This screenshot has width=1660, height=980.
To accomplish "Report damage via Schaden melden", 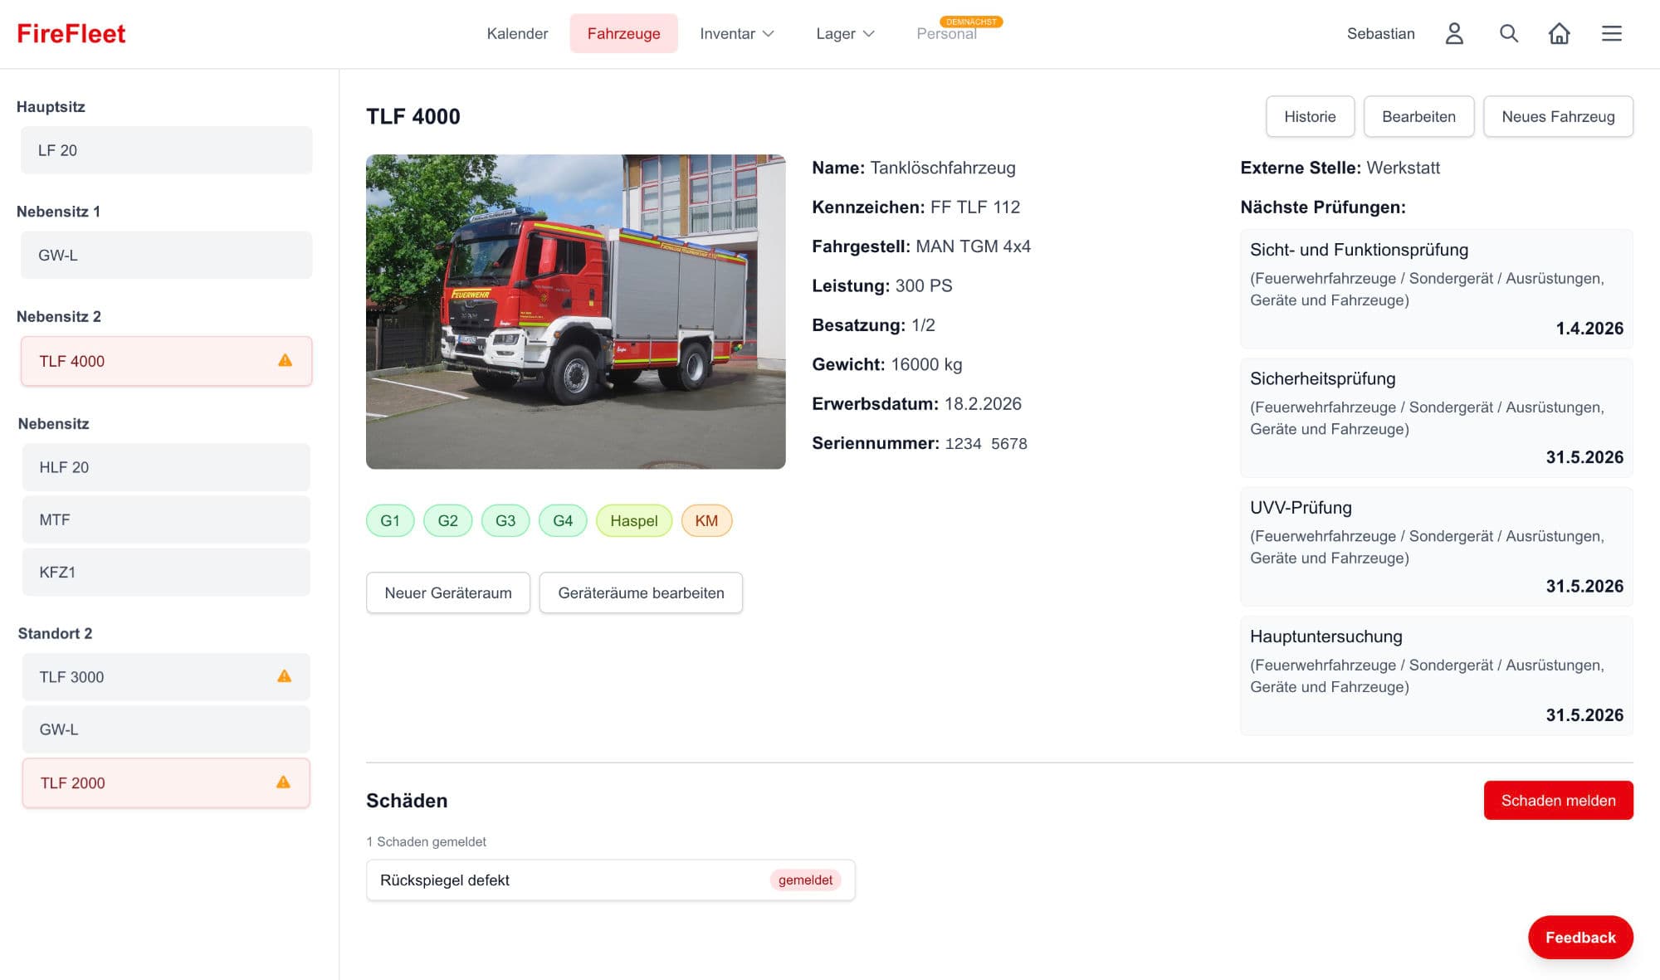I will click(1558, 800).
